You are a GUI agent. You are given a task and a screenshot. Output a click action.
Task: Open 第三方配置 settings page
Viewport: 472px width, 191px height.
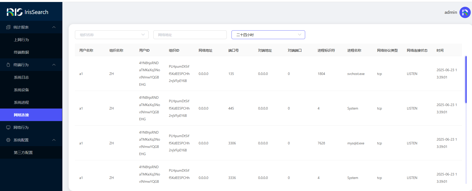[23, 152]
